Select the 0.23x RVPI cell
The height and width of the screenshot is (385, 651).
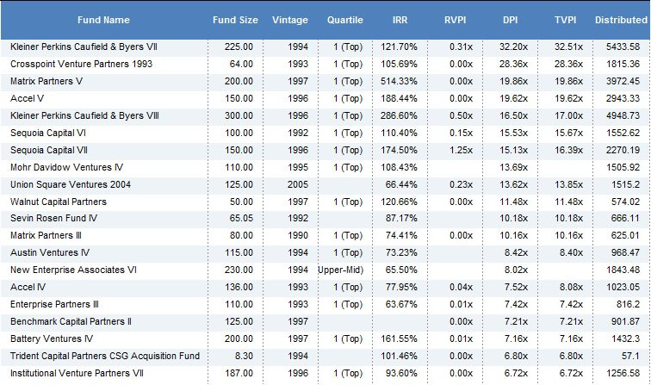(461, 185)
